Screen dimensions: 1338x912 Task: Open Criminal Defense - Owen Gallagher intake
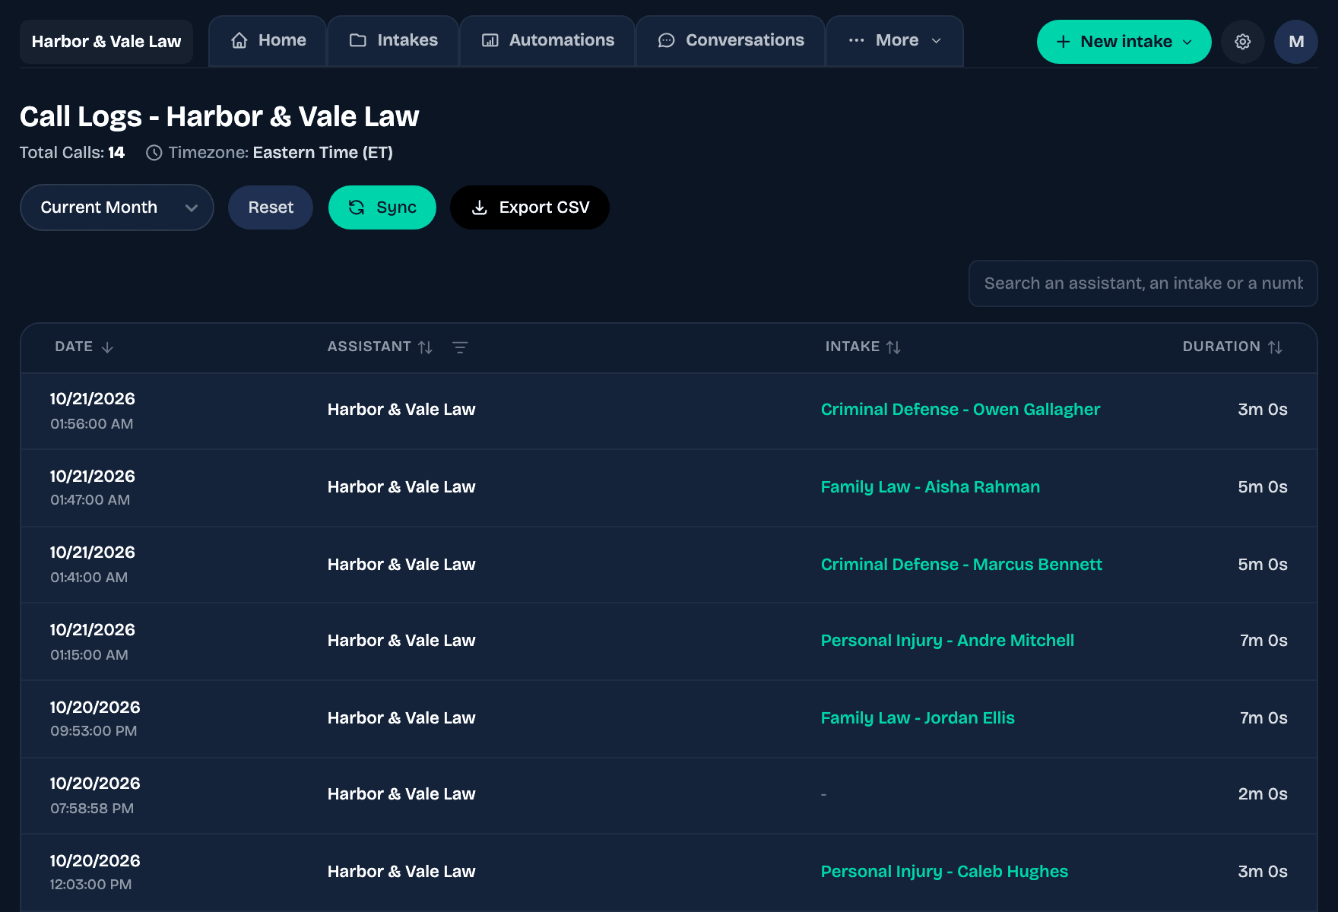point(960,410)
